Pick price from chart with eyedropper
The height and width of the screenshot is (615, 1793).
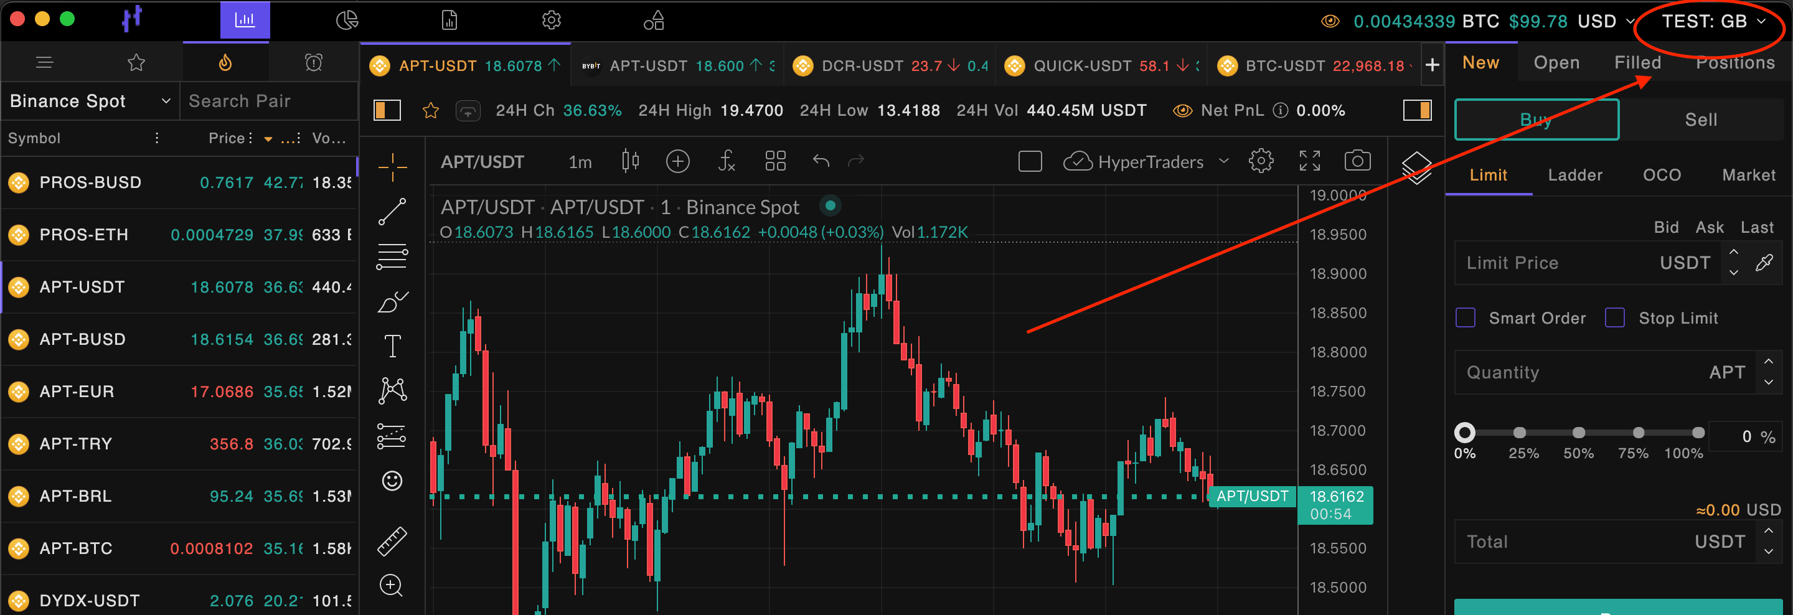click(1764, 263)
